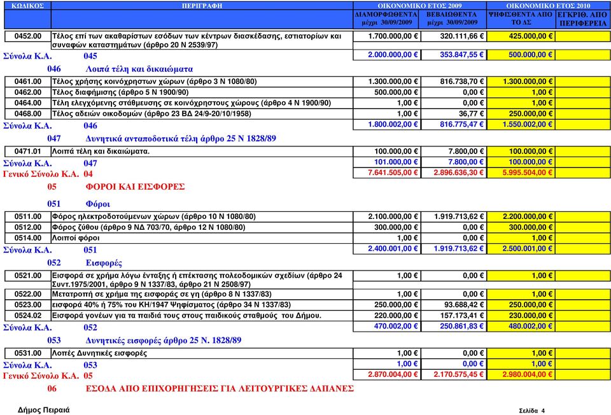This screenshot has width=611, height=415.
Task: Click the heading 046 Λοιπά τέλη και δικαιώματα
Action: pos(120,69)
